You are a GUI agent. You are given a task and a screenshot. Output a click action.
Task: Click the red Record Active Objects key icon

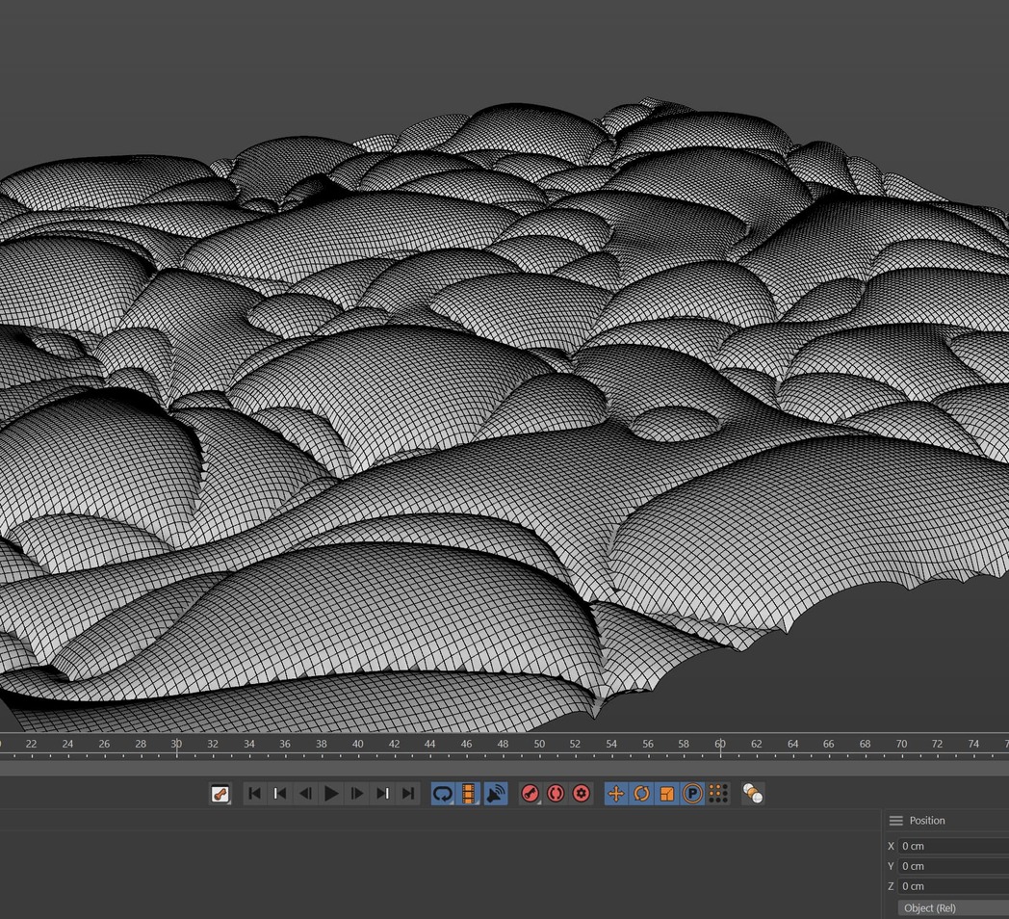click(530, 794)
